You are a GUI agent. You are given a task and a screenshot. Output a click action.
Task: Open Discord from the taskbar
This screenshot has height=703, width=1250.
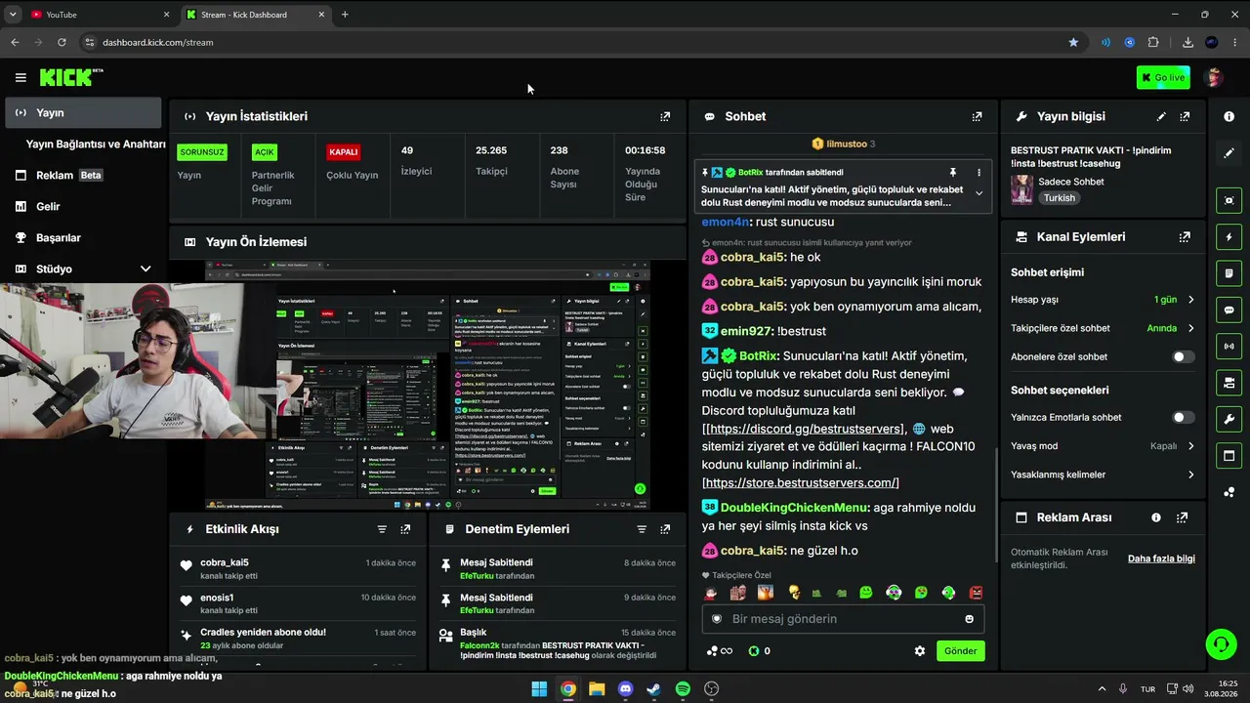tap(625, 689)
